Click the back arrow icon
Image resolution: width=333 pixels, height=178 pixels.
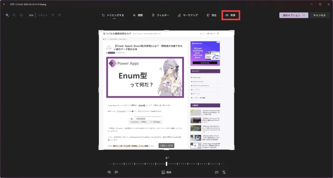(x=4, y=4)
